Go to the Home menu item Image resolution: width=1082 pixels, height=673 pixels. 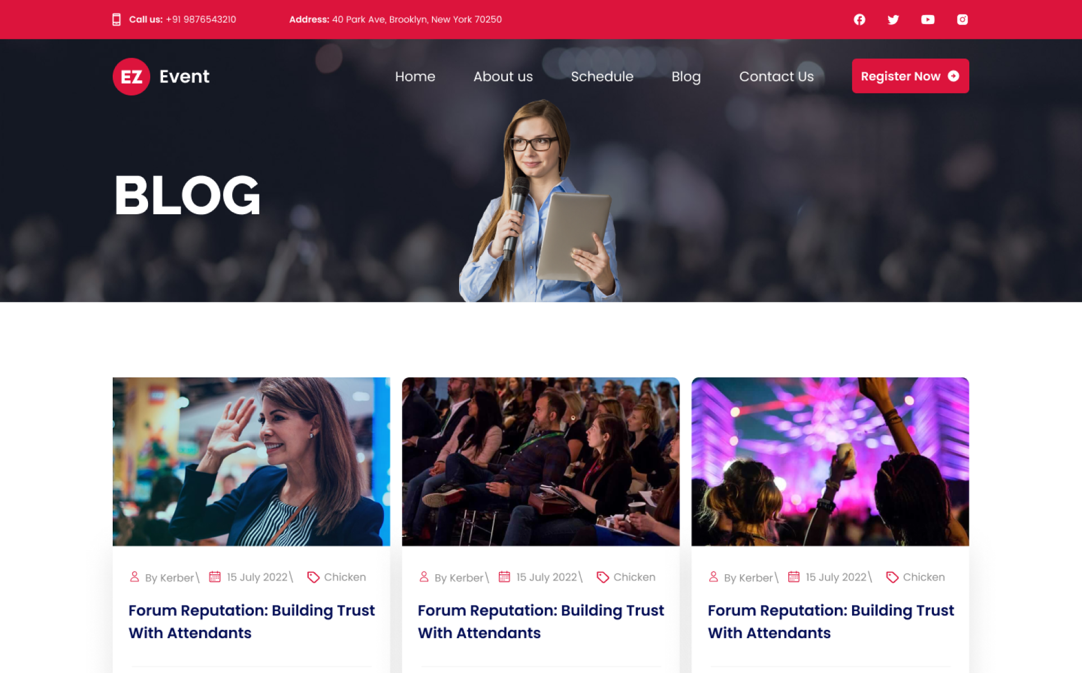click(415, 76)
